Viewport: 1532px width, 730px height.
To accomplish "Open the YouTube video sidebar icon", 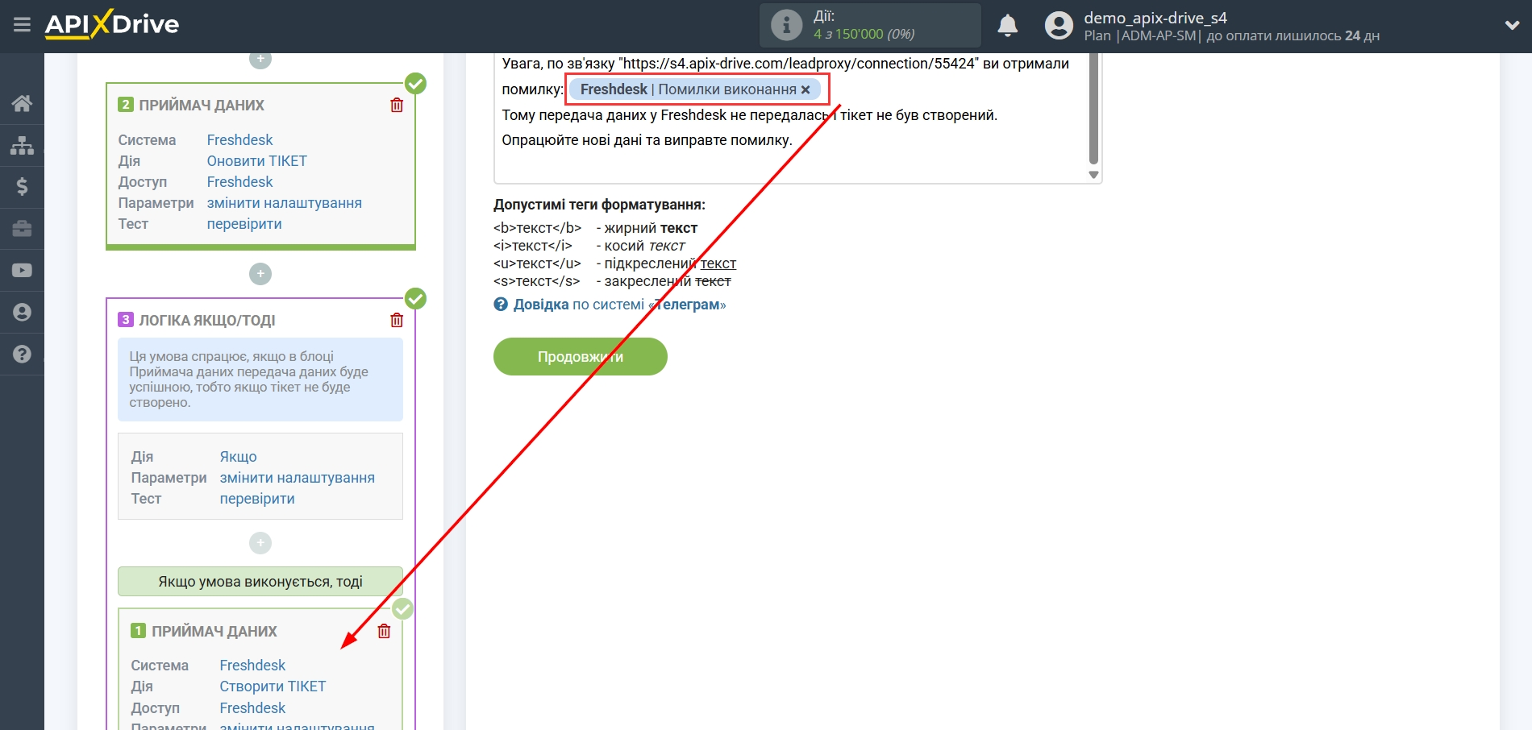I will tap(22, 271).
